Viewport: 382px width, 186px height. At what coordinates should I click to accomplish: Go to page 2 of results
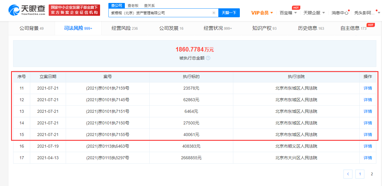372,174
